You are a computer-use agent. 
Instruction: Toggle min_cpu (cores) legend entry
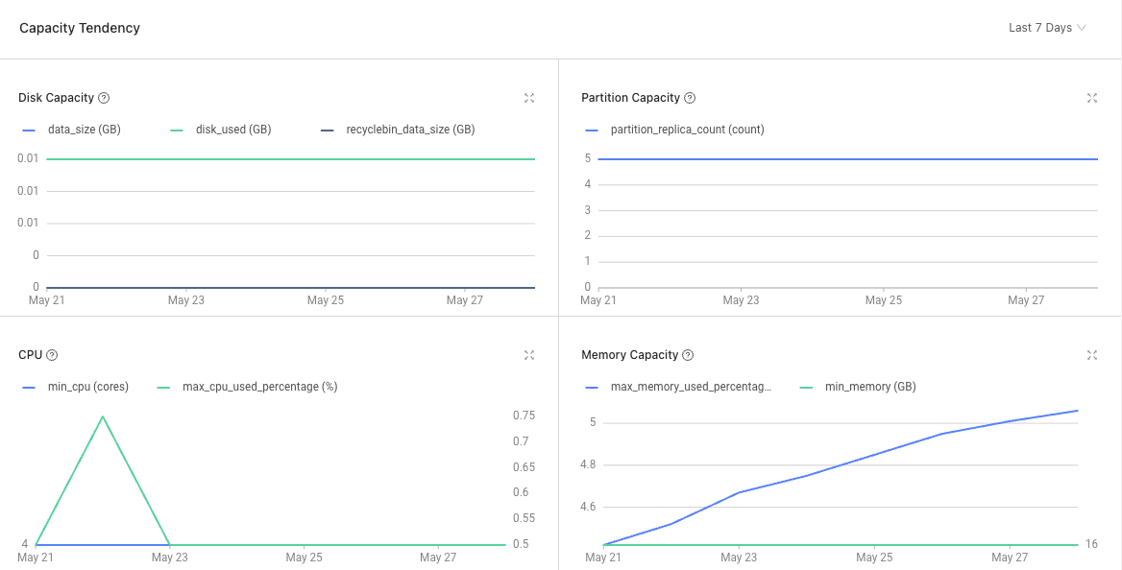pos(75,387)
